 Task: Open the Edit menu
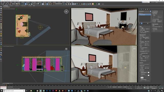4,2
